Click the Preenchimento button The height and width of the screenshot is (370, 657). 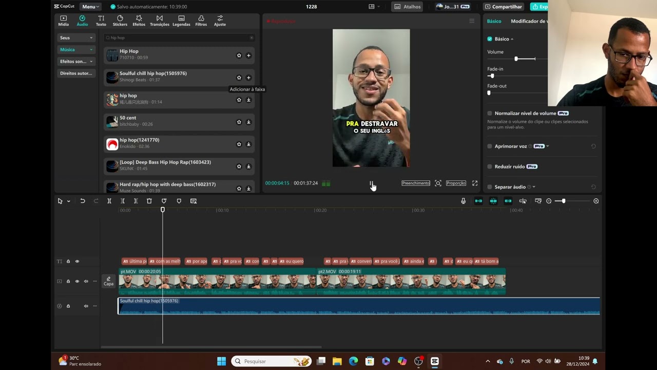click(x=416, y=183)
